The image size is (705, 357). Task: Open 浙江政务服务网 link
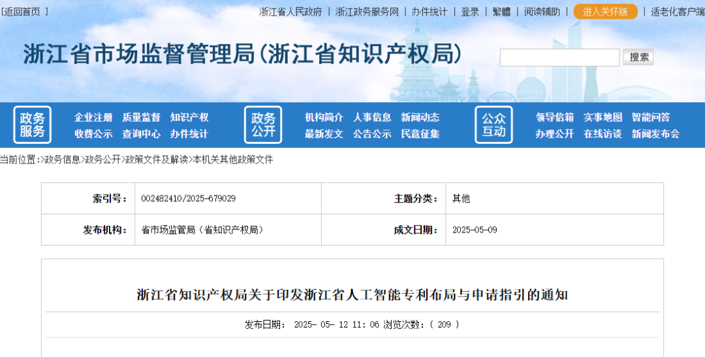pyautogui.click(x=367, y=12)
